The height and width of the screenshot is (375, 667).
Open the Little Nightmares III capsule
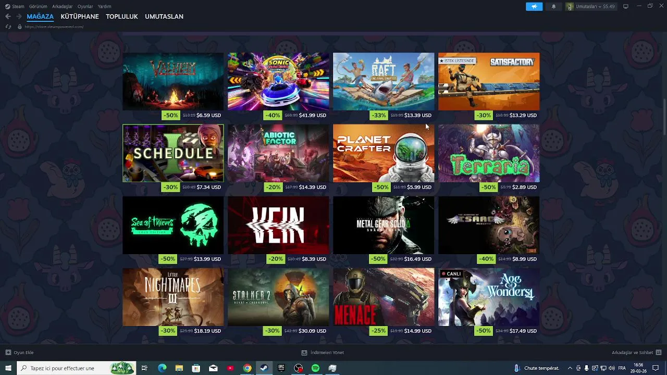click(173, 297)
